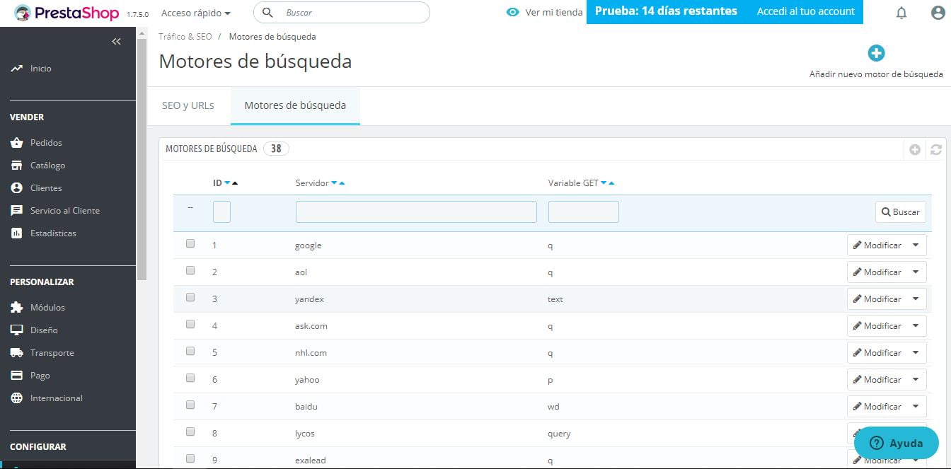The width and height of the screenshot is (951, 469).
Task: Open Ver mi tienda
Action: (543, 12)
